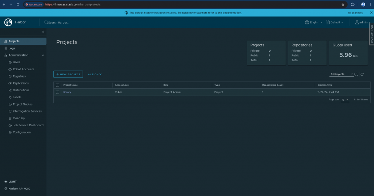Close the scanner notification banner
The width and height of the screenshot is (374, 196).
(x=371, y=13)
